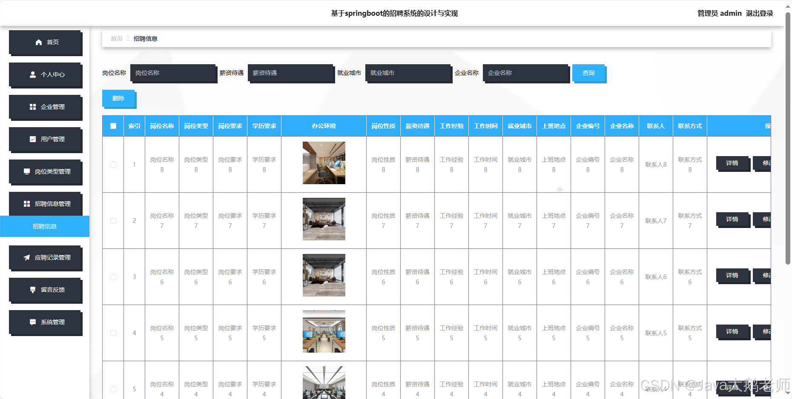This screenshot has height=399, width=792.
Task: Focus 岗位名称 search input
Action: pos(173,73)
